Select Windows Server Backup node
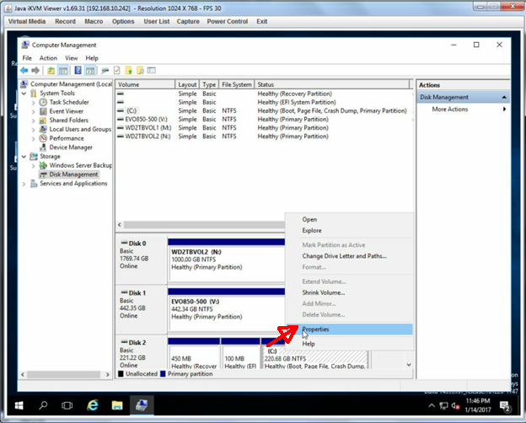This screenshot has height=423, width=526. [81, 165]
